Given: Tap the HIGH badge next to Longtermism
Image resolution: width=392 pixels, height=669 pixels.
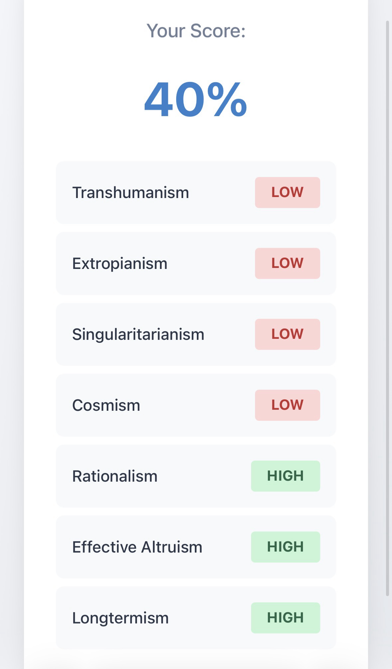Looking at the screenshot, I should 285,618.
